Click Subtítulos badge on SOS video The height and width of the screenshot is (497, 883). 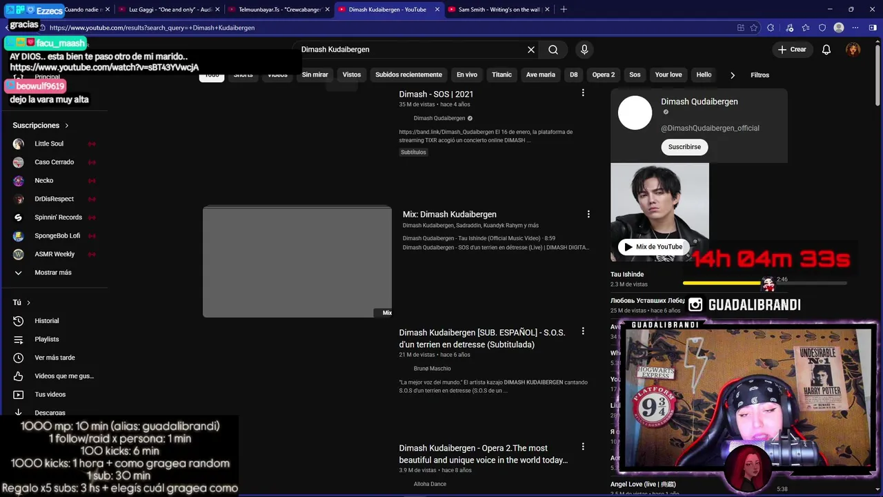point(413,152)
